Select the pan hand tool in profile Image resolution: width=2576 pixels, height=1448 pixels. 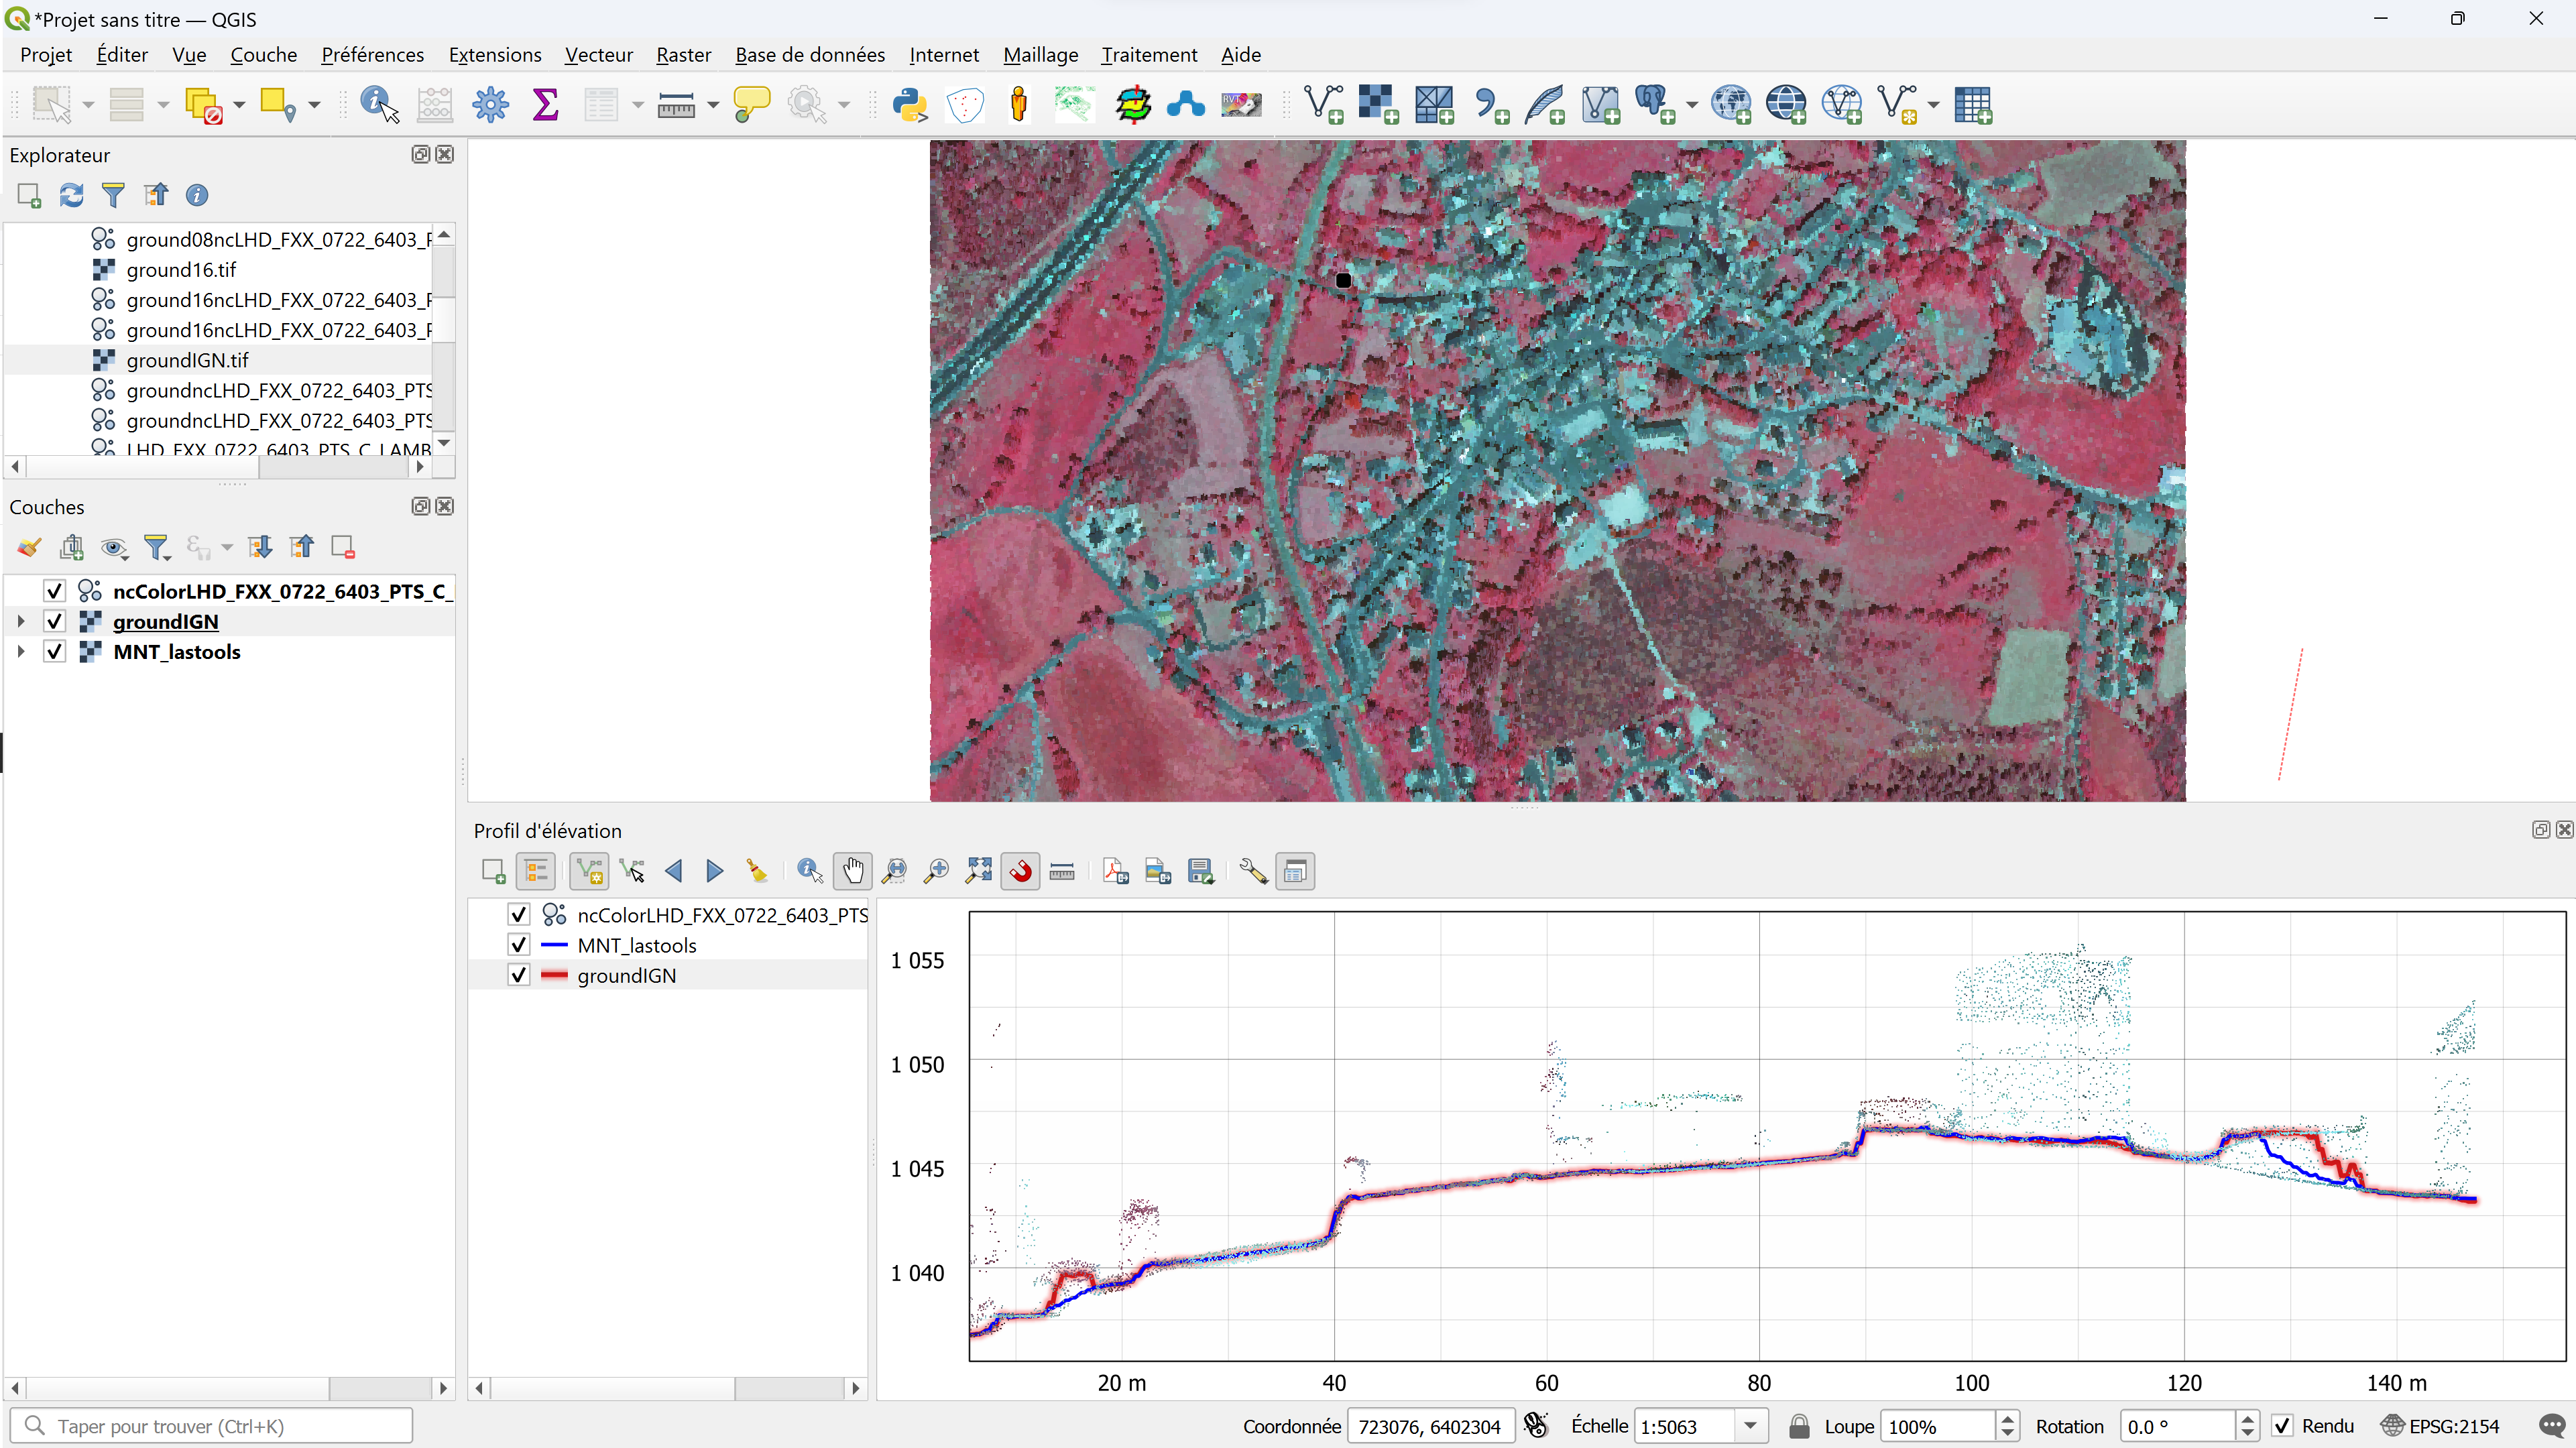(x=852, y=871)
